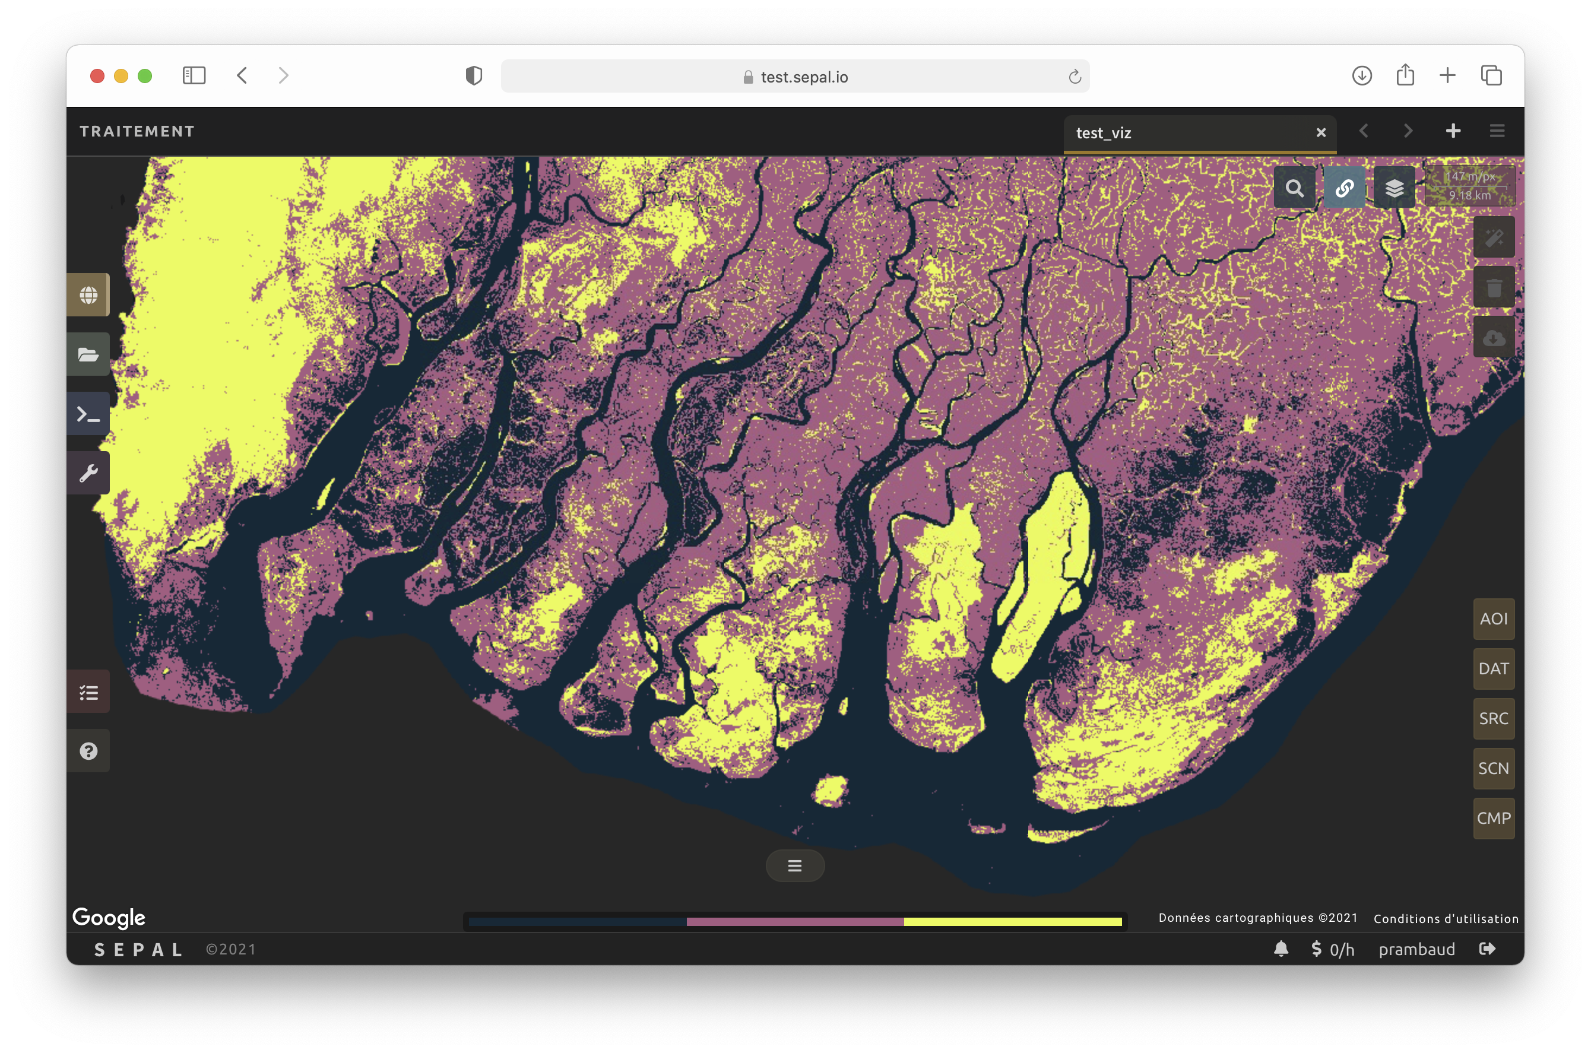
Task: Show Safari downloads
Action: (x=1362, y=75)
